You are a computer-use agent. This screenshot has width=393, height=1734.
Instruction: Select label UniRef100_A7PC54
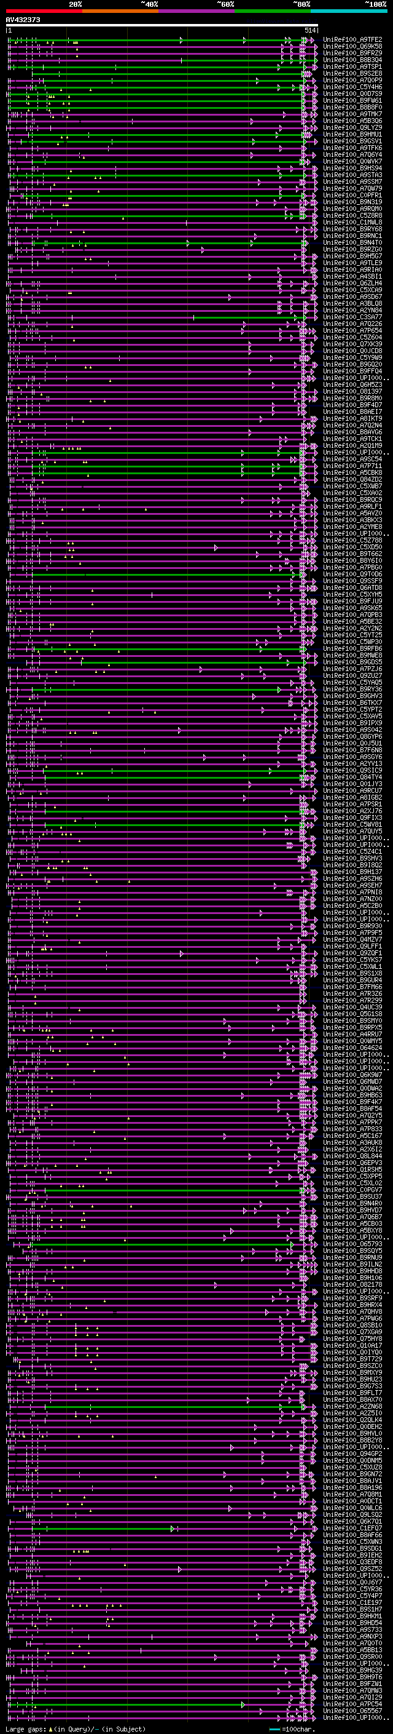pos(352,1704)
